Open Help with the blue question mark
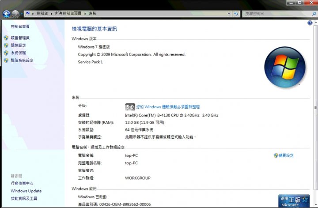318x208 pixels. tap(310, 23)
